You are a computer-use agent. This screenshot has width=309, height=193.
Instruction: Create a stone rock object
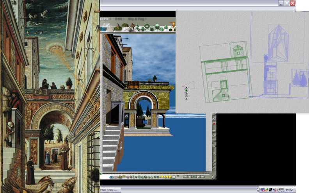pyautogui.click(x=130, y=29)
